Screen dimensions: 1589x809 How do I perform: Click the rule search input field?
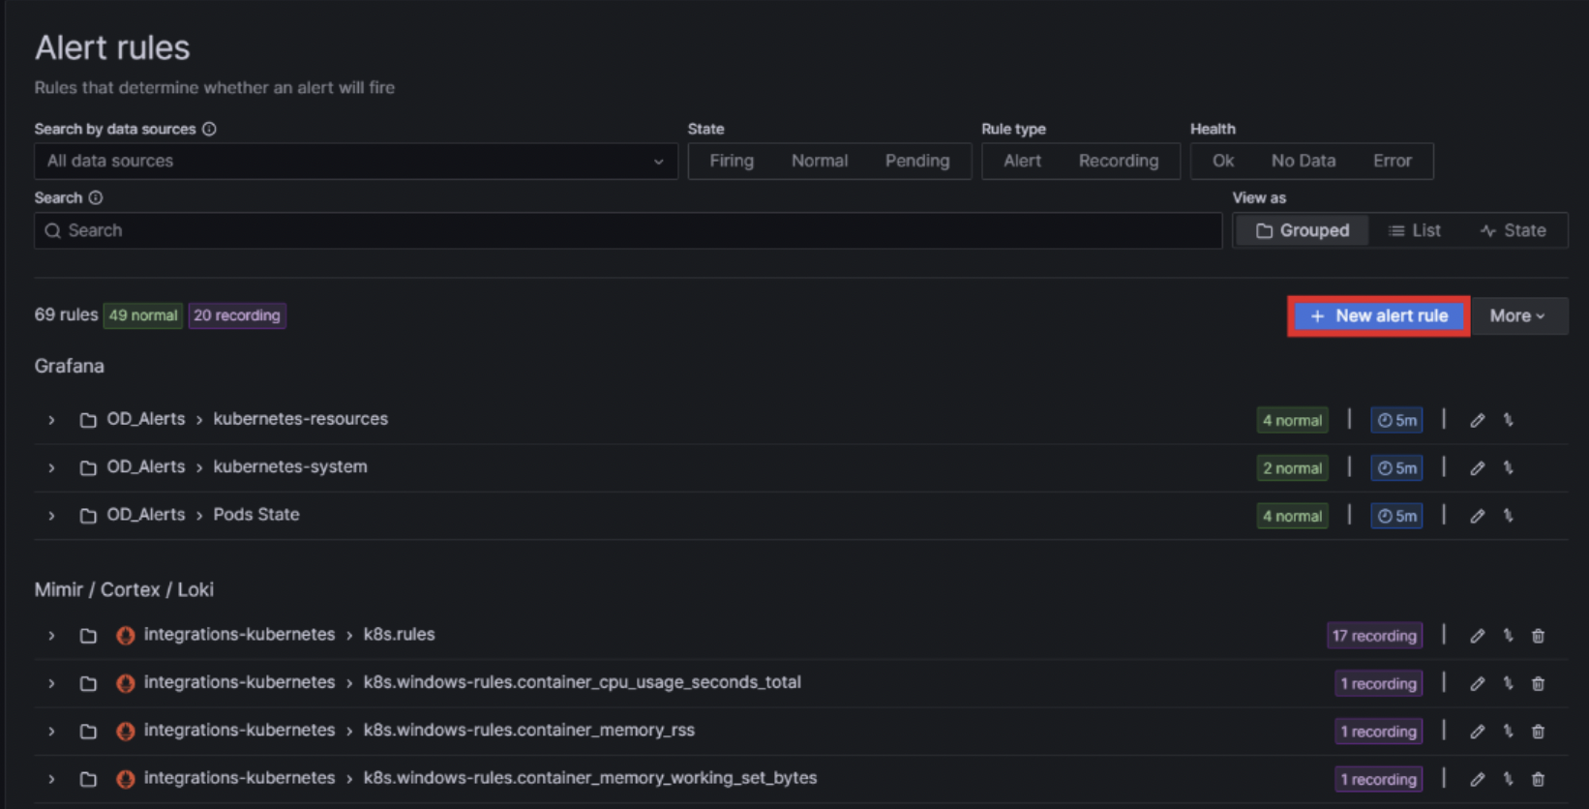(x=628, y=230)
